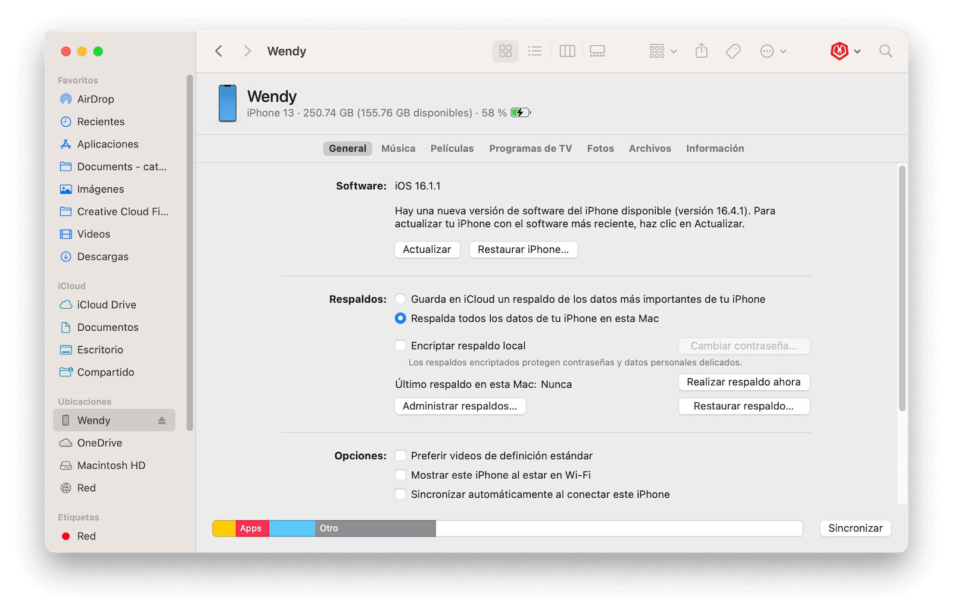Click the battery charging icon

[x=521, y=112]
